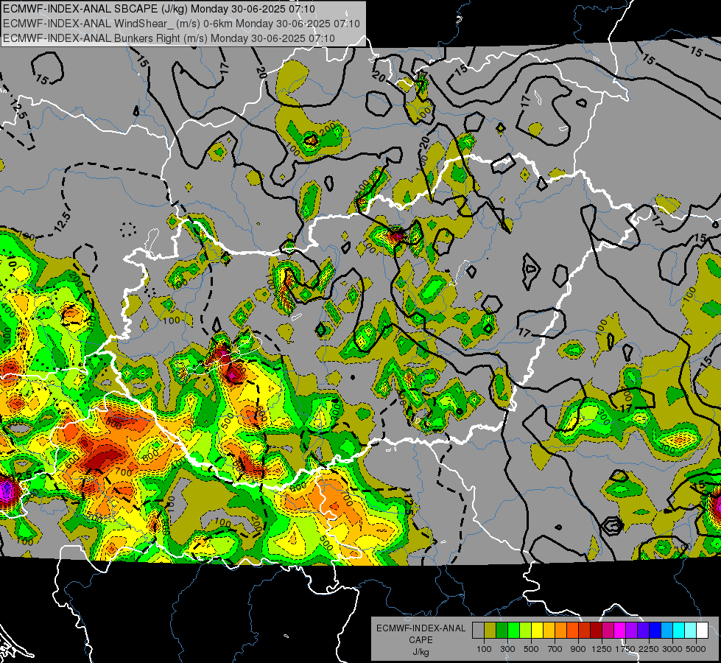This screenshot has height=663, width=721.
Task: Click the 900 legend tick label
Action: click(x=578, y=649)
